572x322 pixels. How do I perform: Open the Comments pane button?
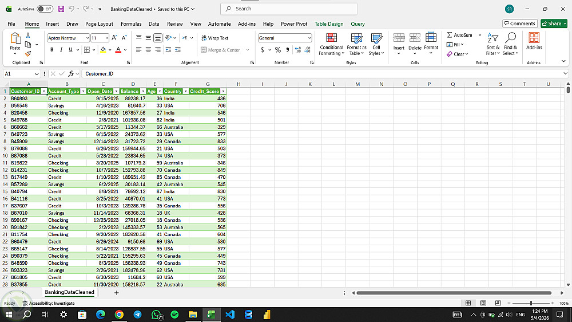point(520,23)
